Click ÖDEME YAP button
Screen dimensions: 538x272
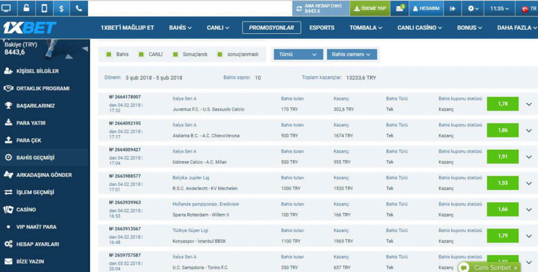370,8
